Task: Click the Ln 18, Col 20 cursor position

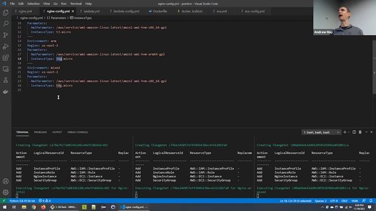Action: pyautogui.click(x=296, y=200)
